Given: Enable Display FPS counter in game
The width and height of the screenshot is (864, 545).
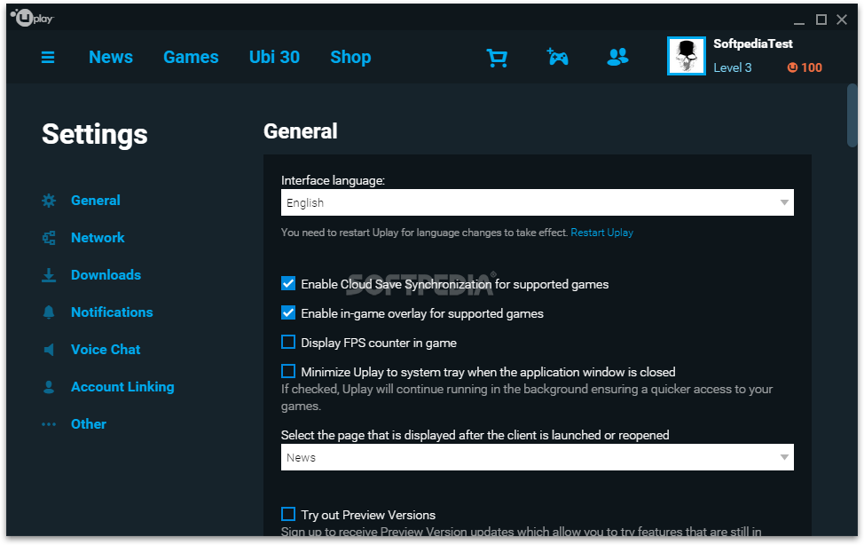Looking at the screenshot, I should (x=288, y=342).
